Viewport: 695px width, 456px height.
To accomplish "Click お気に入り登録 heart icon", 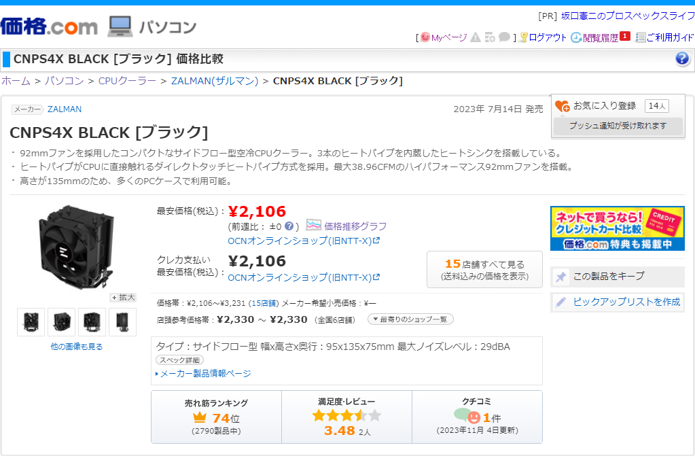I will pyautogui.click(x=563, y=106).
